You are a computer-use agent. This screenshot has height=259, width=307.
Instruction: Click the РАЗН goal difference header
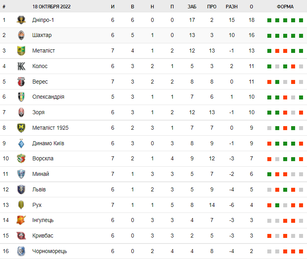[232, 7]
